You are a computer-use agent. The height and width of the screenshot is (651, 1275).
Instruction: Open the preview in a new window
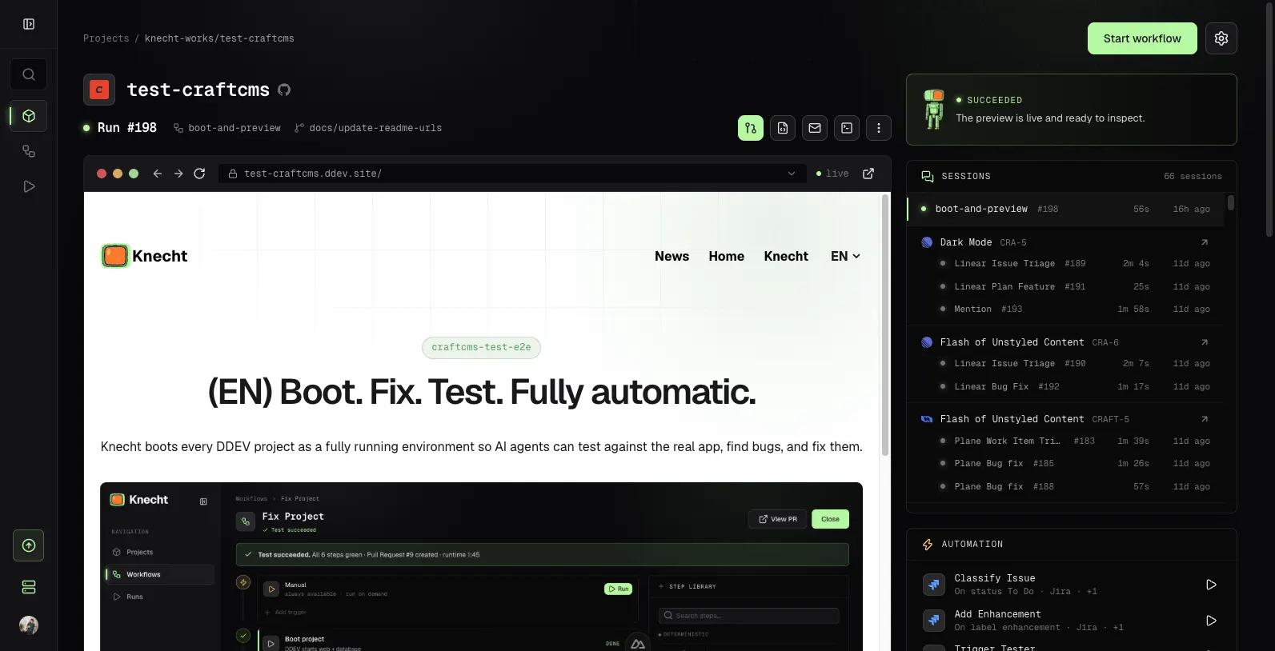(868, 174)
